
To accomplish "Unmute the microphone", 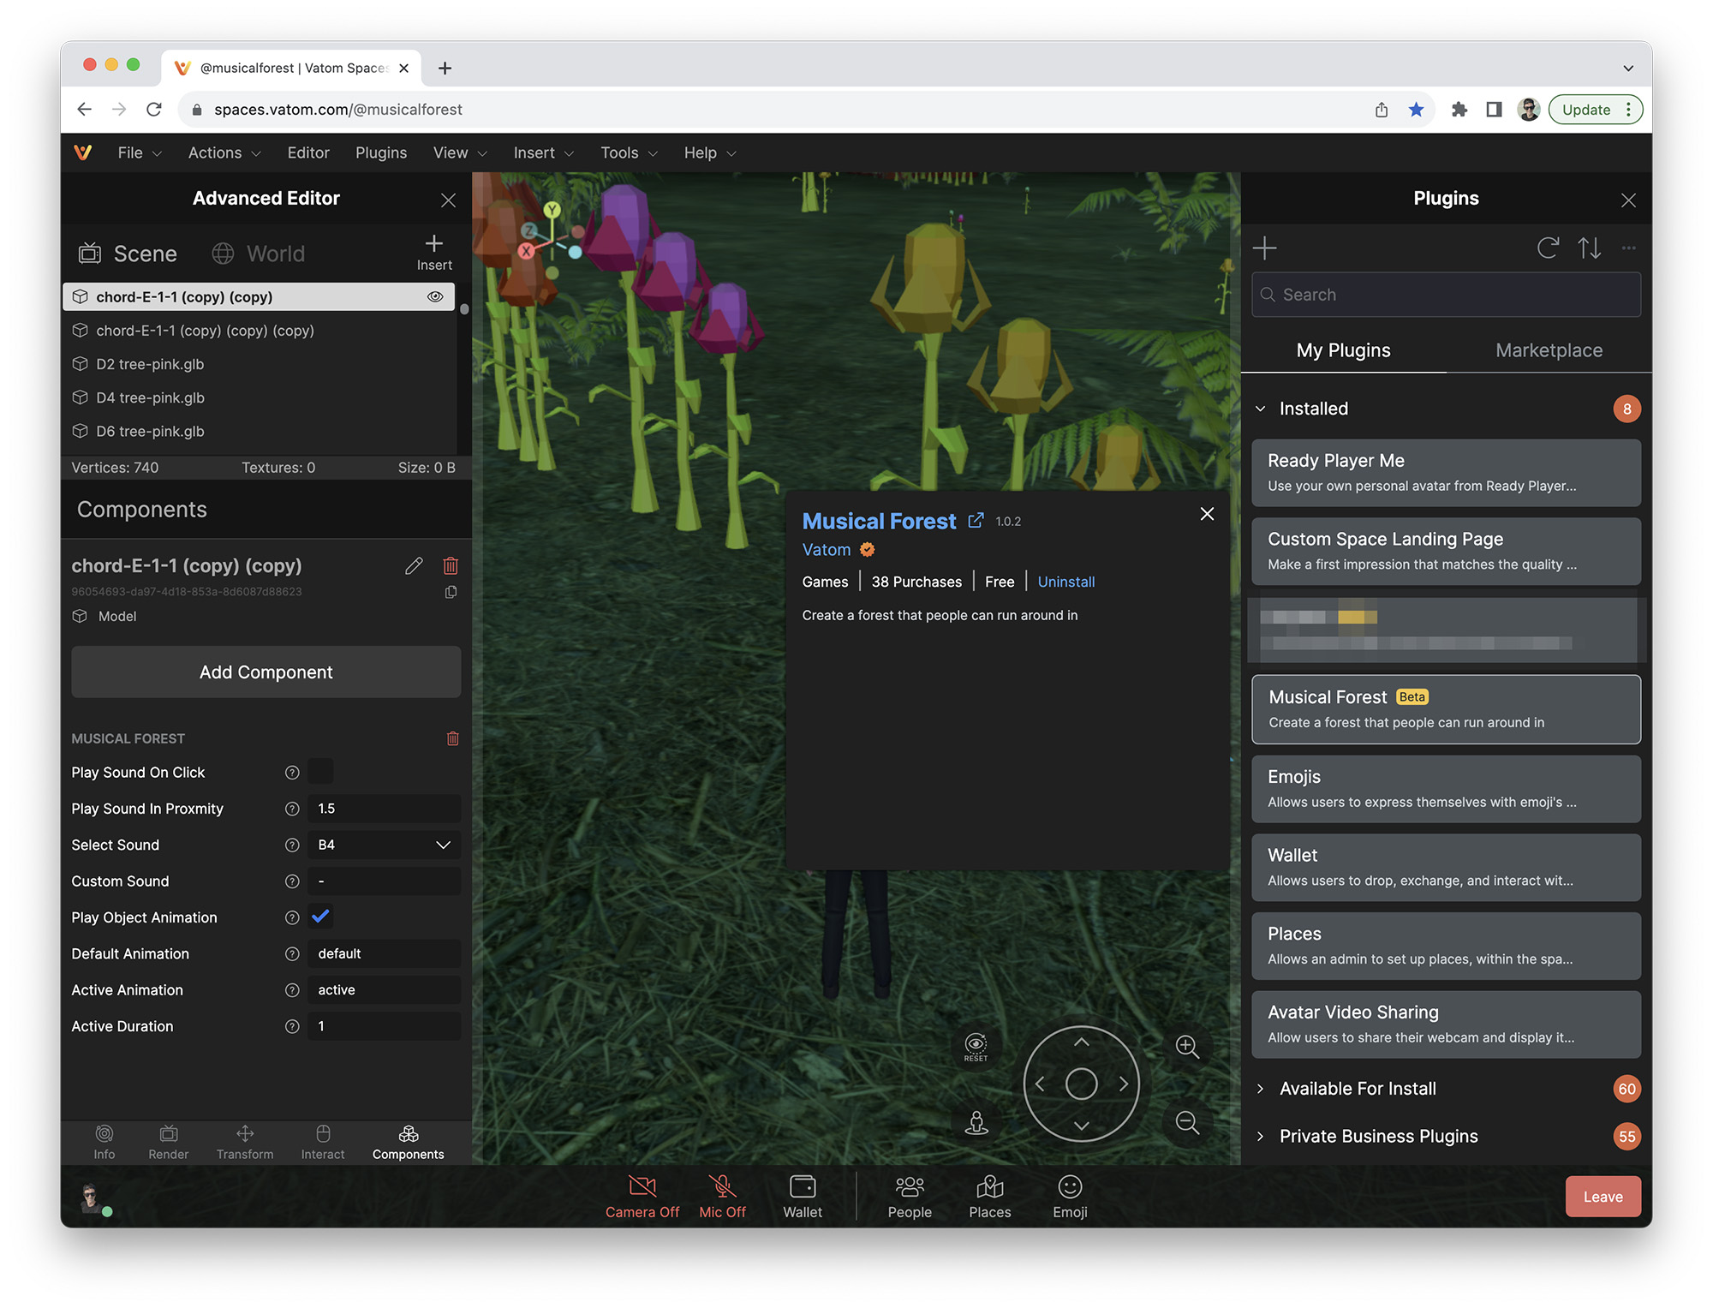I will (x=723, y=1197).
